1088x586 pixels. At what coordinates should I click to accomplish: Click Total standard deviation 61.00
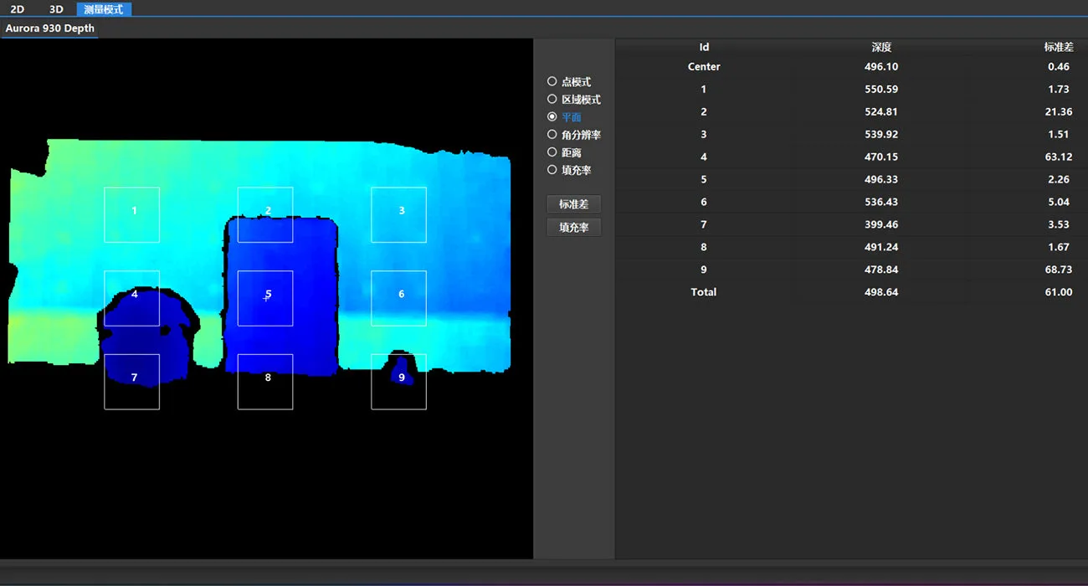tap(1059, 293)
